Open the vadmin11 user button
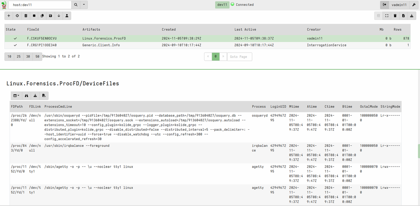This screenshot has width=420, height=206. (x=399, y=5)
